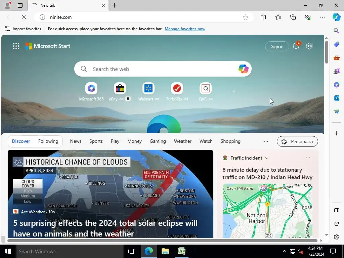Open a new tab with plus button
The image size is (344, 258).
[x=115, y=5]
